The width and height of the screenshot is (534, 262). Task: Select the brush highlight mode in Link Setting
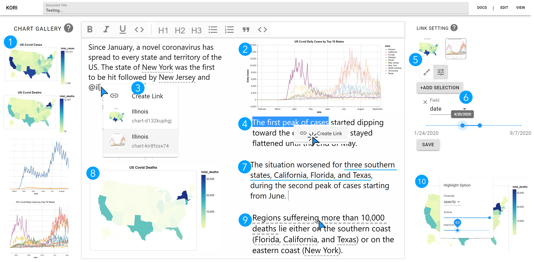pos(426,72)
